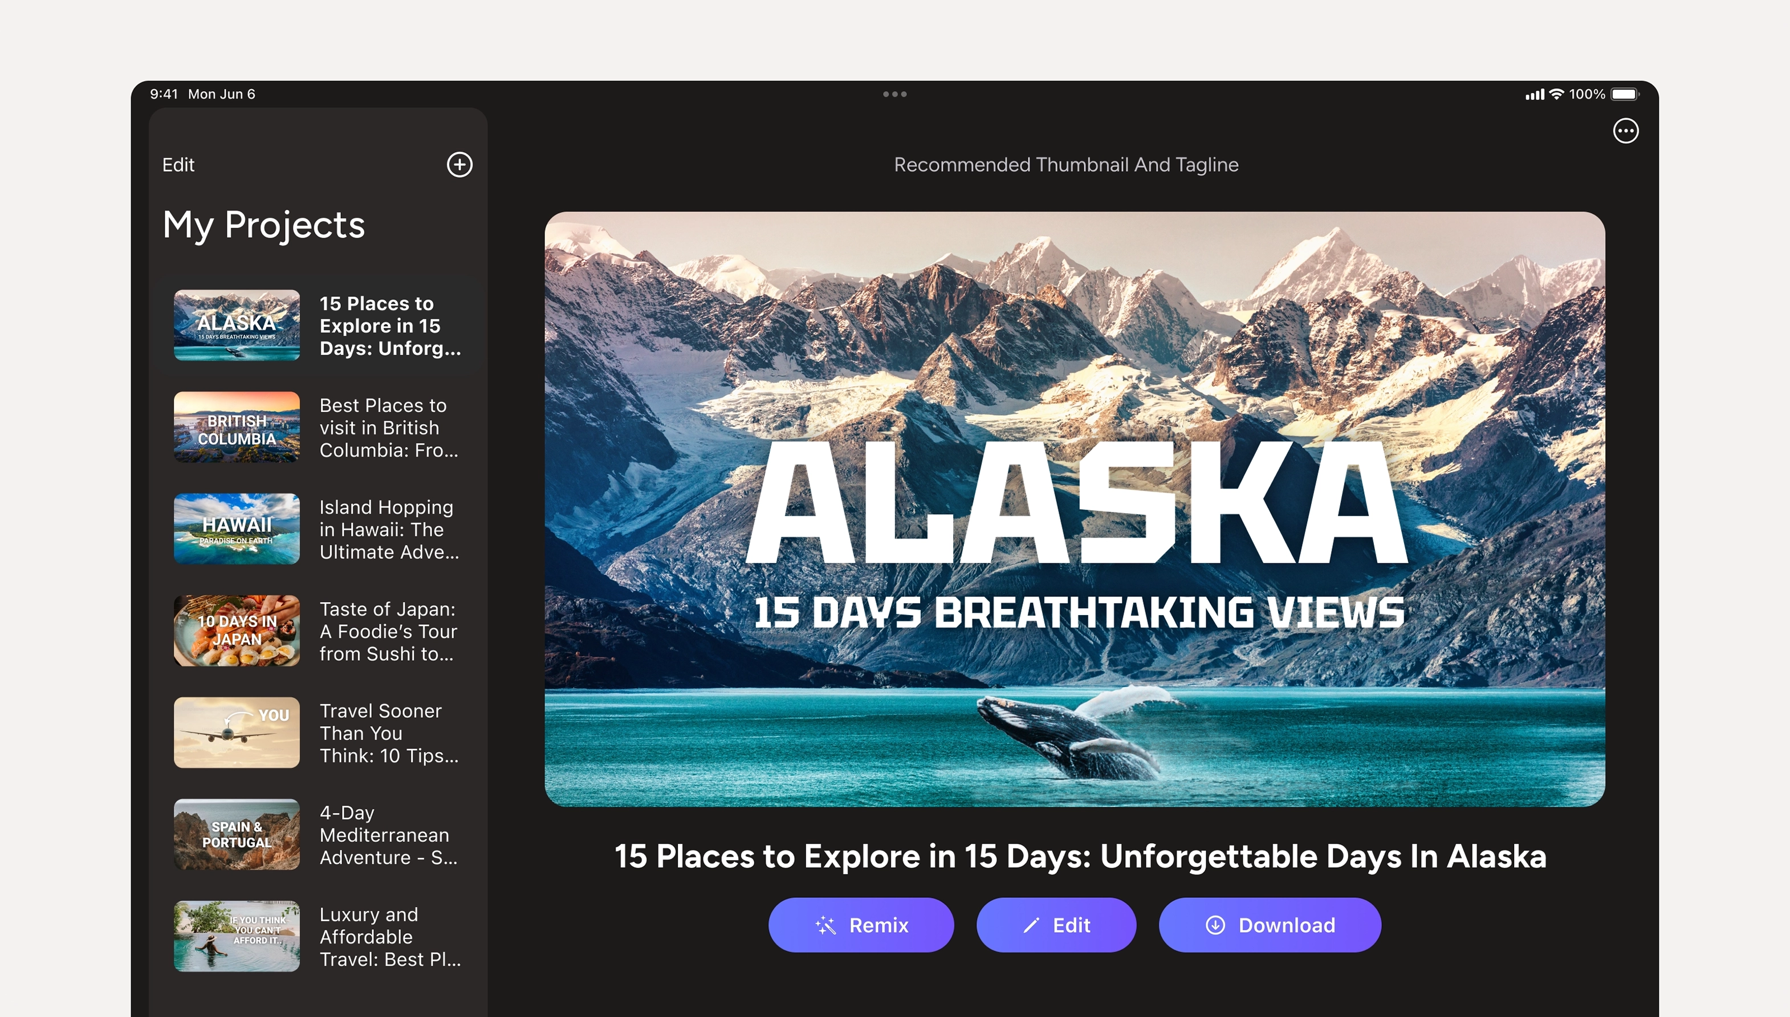Screen dimensions: 1790x1017
Task: Click the Wi-Fi icon in status bar
Action: [x=1556, y=93]
